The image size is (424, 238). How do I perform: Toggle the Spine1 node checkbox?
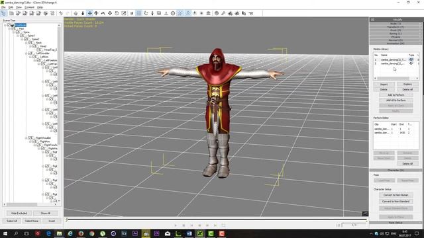(22, 36)
